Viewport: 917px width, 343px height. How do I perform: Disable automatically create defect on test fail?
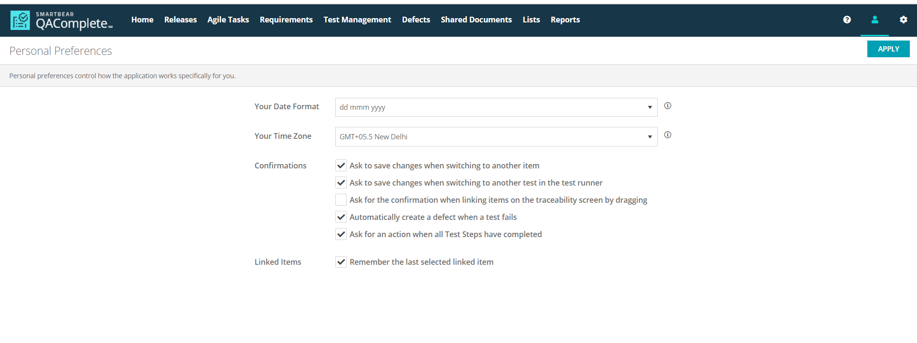click(341, 217)
